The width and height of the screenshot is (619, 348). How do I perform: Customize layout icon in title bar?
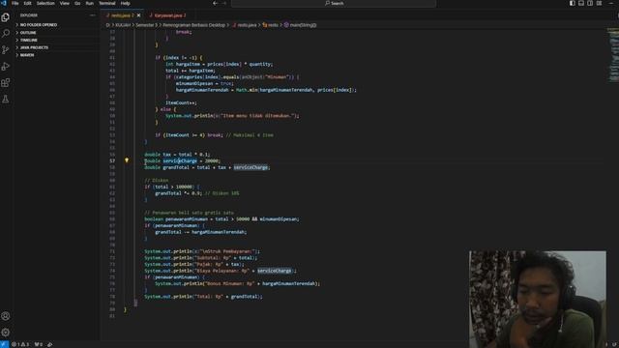pos(600,3)
